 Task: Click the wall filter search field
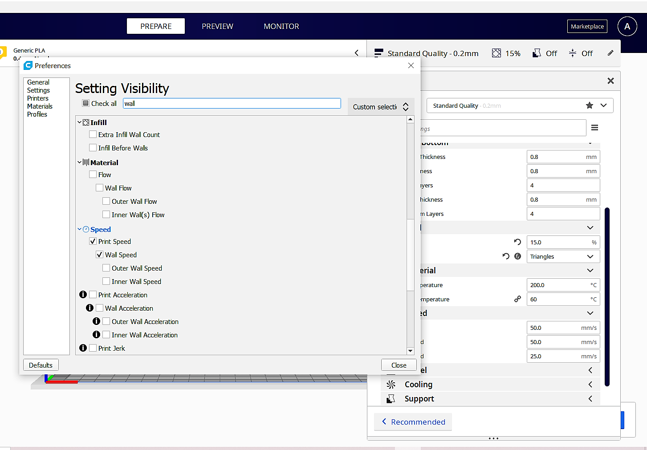click(x=232, y=103)
